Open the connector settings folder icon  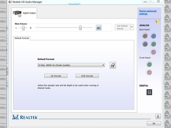pos(158,21)
